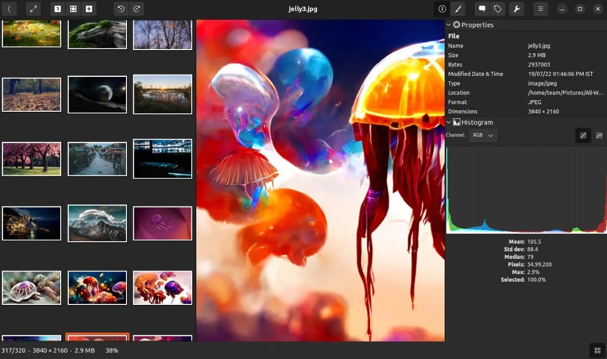The width and height of the screenshot is (607, 359).
Task: Click the Max value 2.9%
Action: tap(534, 272)
